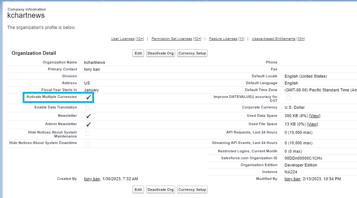Open the User Licenses link
The width and height of the screenshot is (357, 198).
coord(123,39)
